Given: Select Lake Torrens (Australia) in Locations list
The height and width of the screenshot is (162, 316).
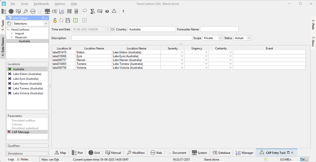Looking at the screenshot, I should click(x=28, y=88).
